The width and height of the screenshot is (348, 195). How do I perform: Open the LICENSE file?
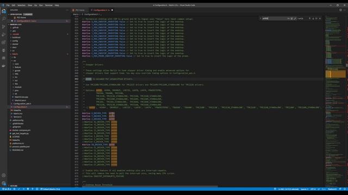point(16,136)
